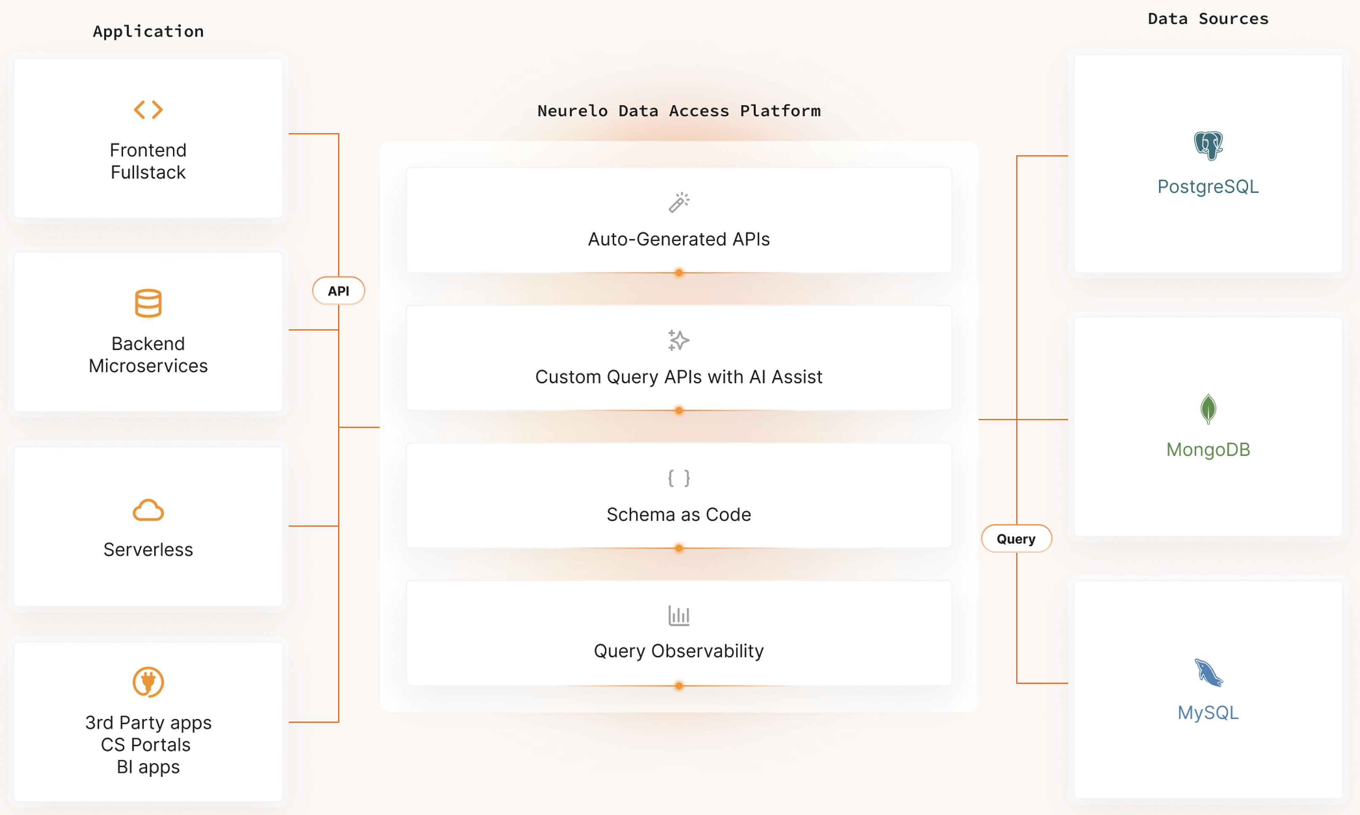The width and height of the screenshot is (1360, 815).
Task: Select the MongoDB text label
Action: 1208,450
